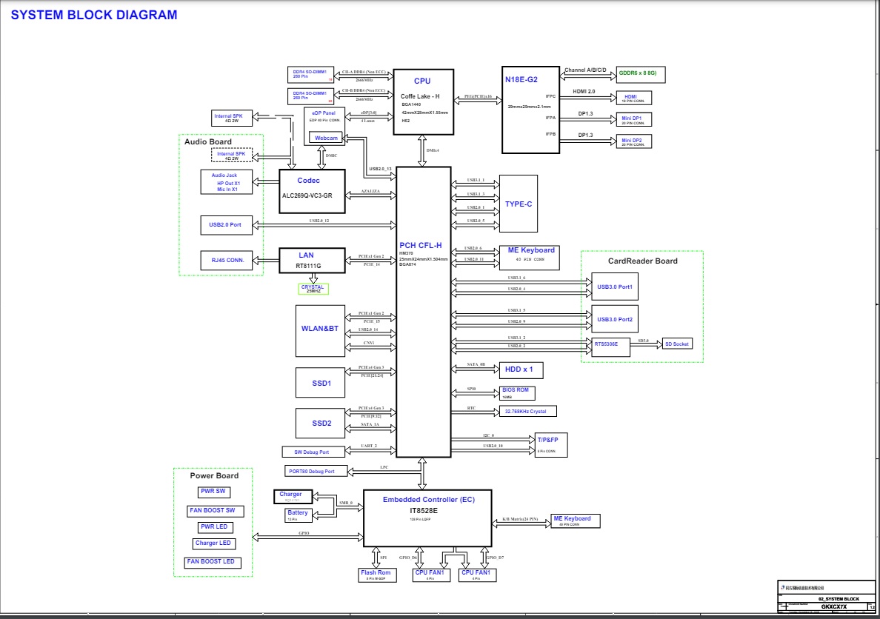Select the AZALIZA bus label
880x619 pixels.
[x=370, y=191]
